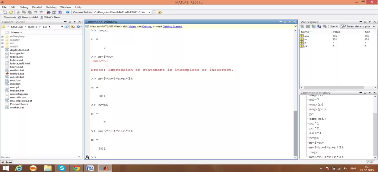Select ans*4 entry in Command History
378x172 pixels.
click(x=315, y=133)
